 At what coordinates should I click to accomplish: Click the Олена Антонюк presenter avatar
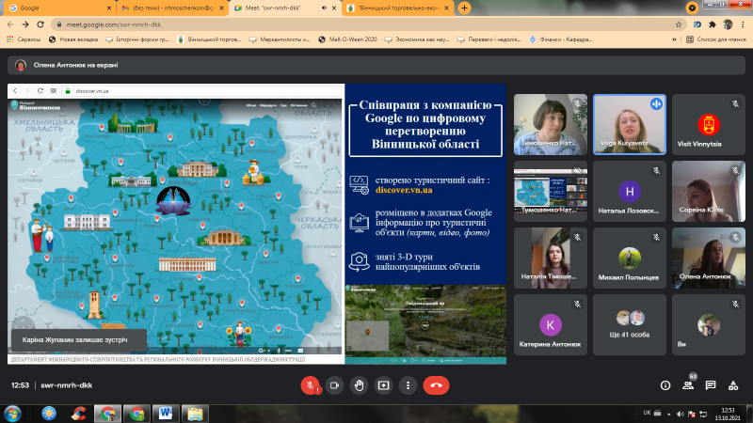tap(20, 65)
